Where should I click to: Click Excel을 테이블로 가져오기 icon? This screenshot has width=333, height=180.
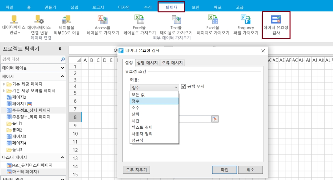[x=139, y=20]
